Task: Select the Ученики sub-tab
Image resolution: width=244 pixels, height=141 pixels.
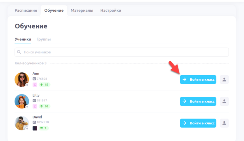Action: [23, 39]
